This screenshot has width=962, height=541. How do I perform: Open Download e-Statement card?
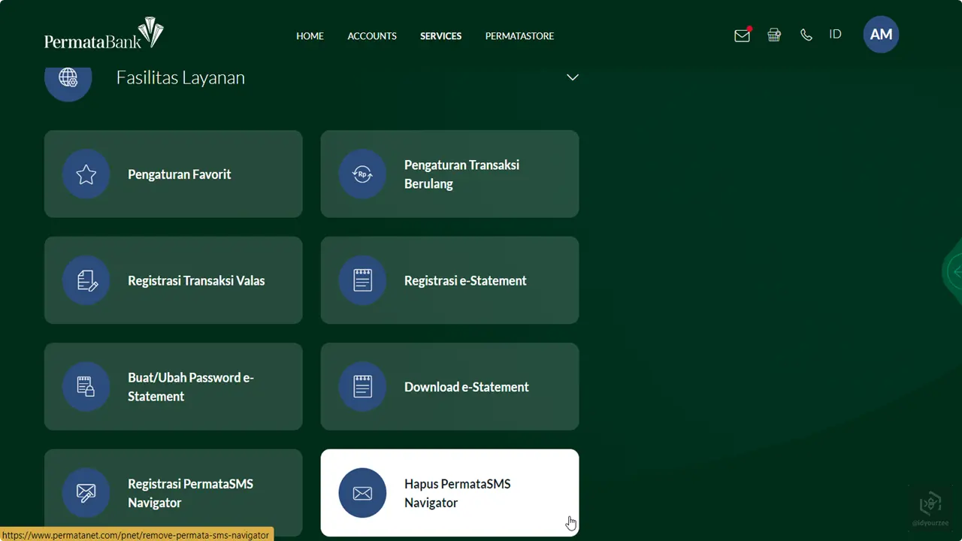[450, 387]
